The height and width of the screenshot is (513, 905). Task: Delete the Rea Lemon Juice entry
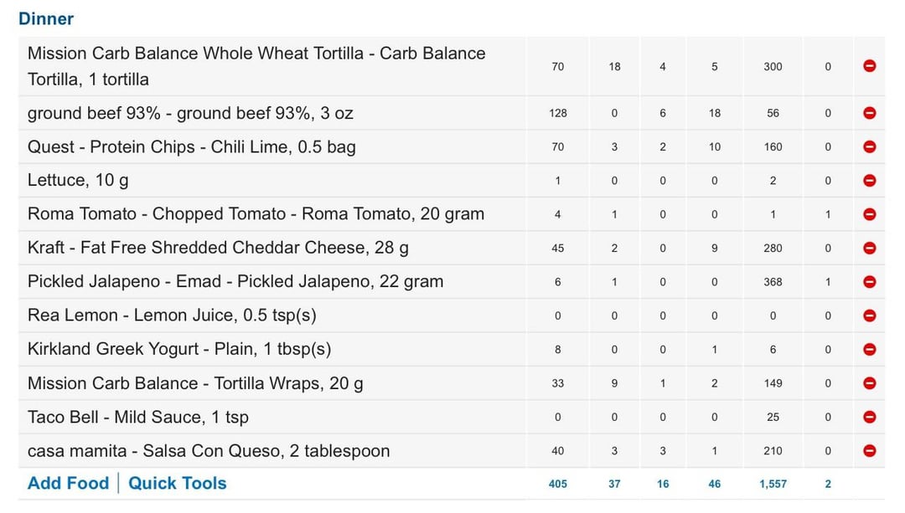click(869, 315)
